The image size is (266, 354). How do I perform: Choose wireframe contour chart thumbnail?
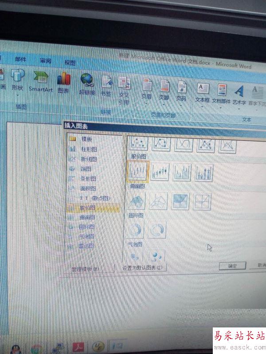pyautogui.click(x=202, y=202)
